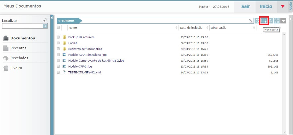Click the Localizar search field

click(x=23, y=26)
